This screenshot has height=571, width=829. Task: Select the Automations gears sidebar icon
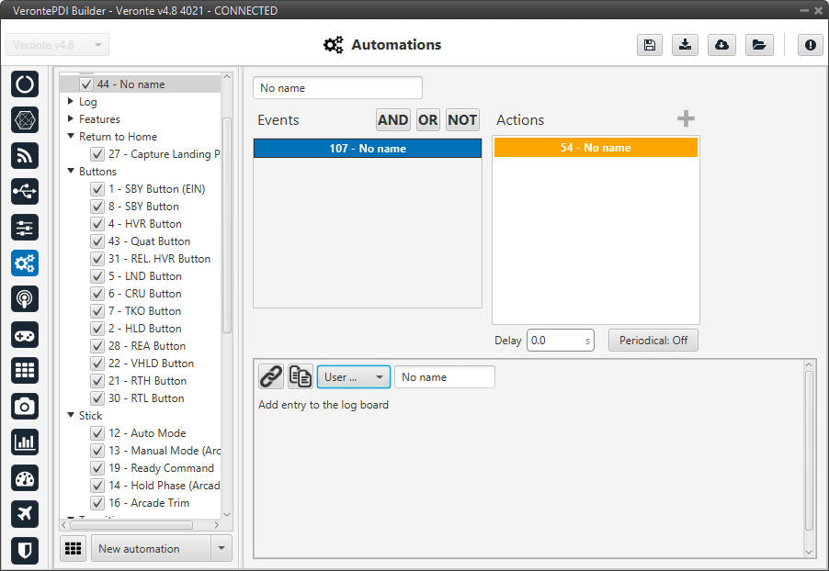(x=24, y=263)
